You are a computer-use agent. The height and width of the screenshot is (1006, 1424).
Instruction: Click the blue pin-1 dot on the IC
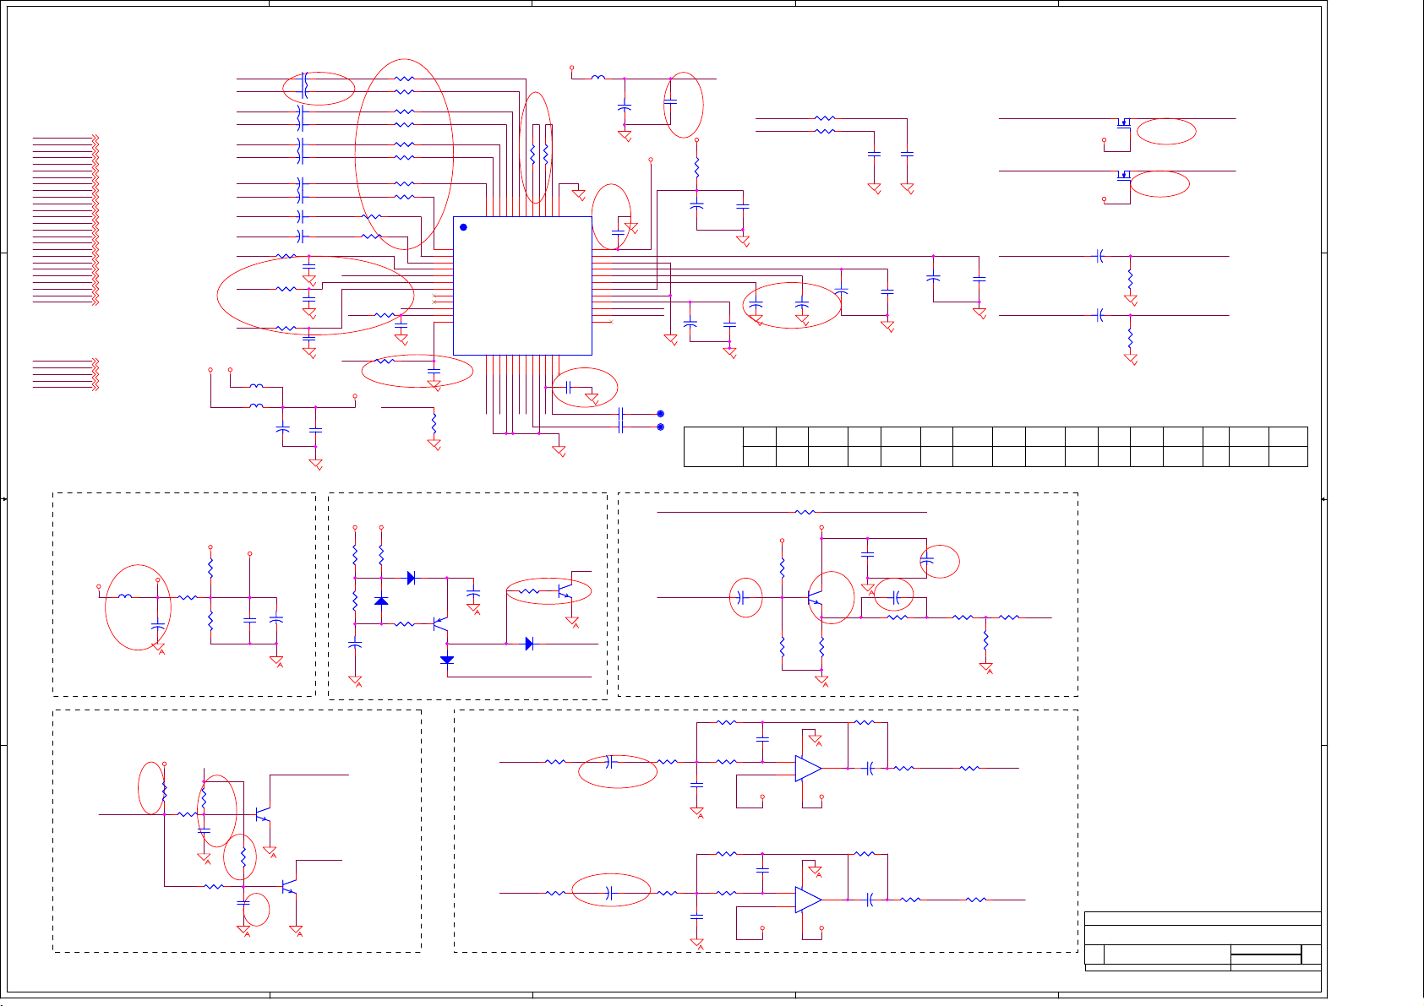463,227
